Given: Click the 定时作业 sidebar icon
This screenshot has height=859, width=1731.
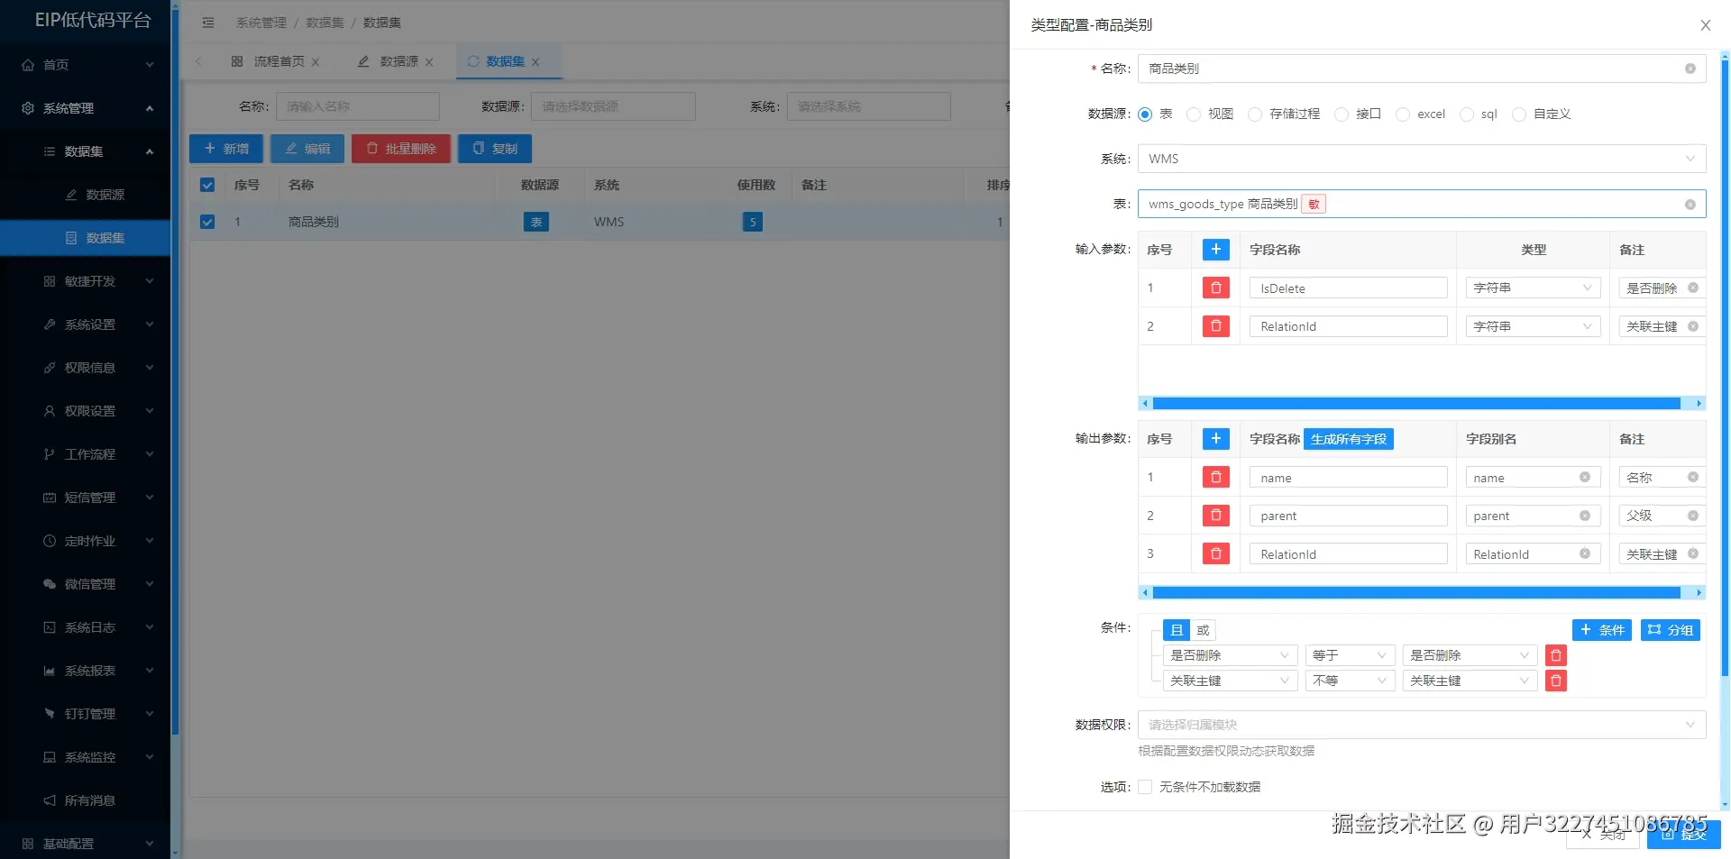Looking at the screenshot, I should pos(50,541).
